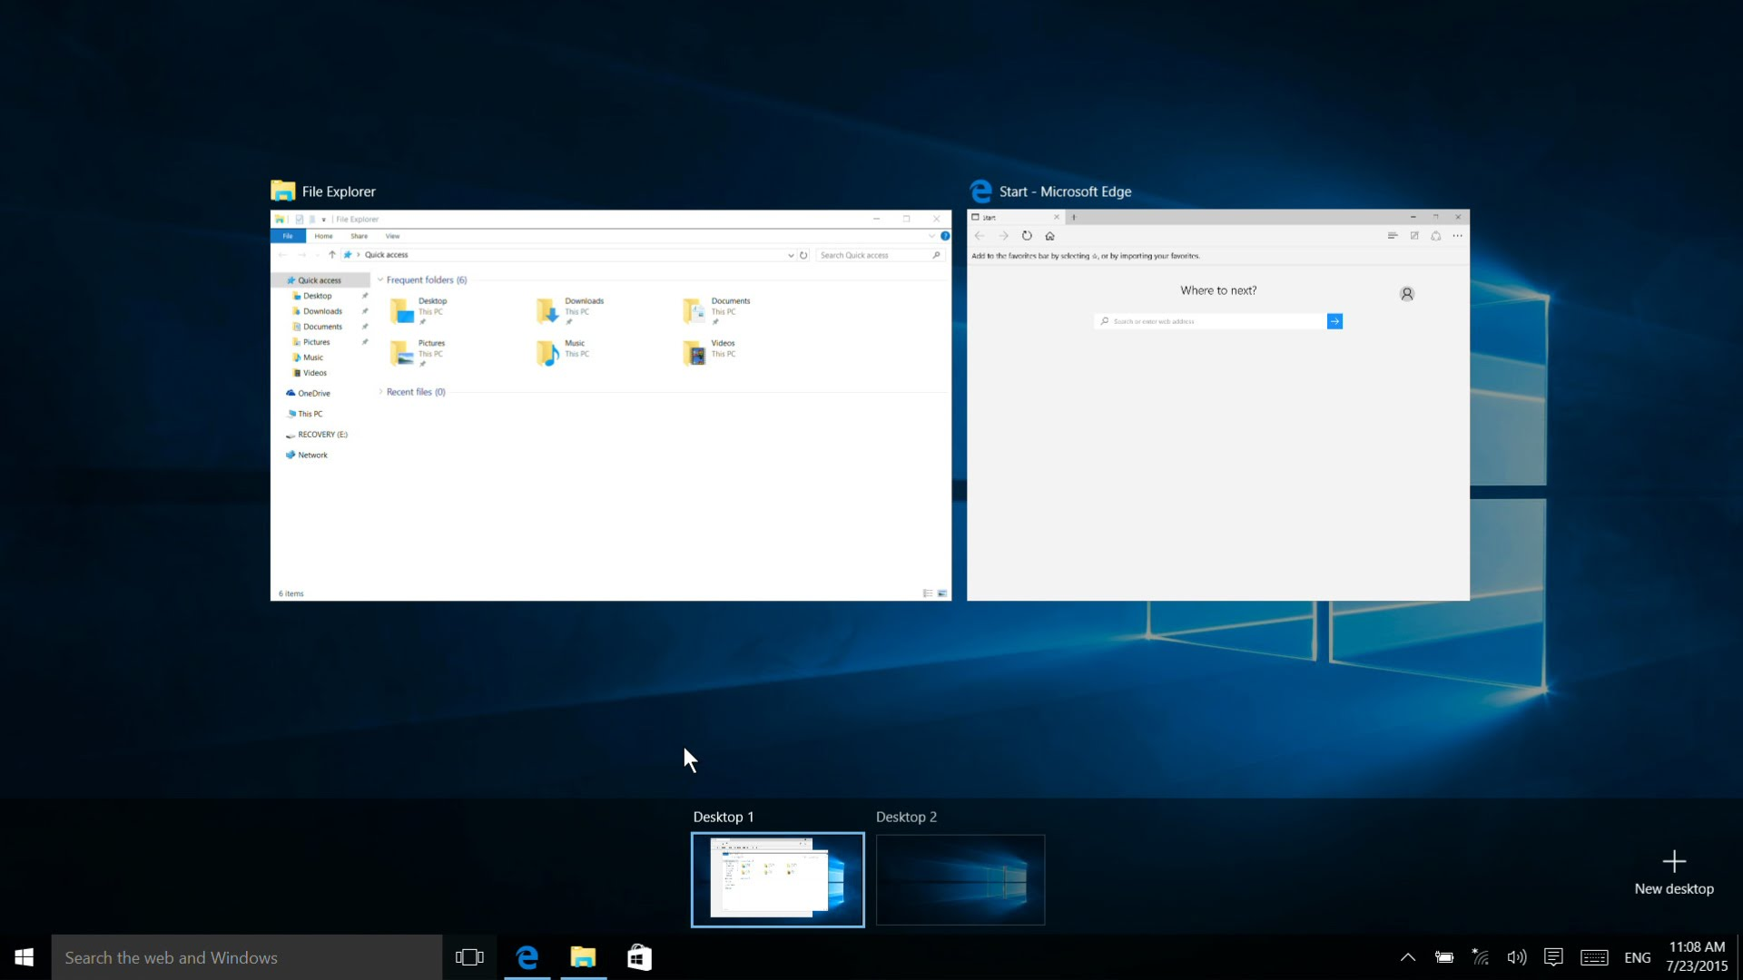Image resolution: width=1743 pixels, height=980 pixels.
Task: Toggle the Pictures folder in Quick access
Action: [313, 342]
